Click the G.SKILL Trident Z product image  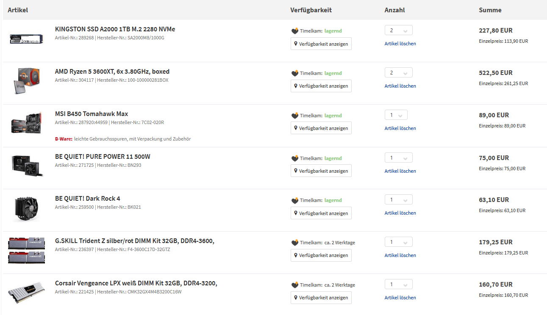[26, 250]
